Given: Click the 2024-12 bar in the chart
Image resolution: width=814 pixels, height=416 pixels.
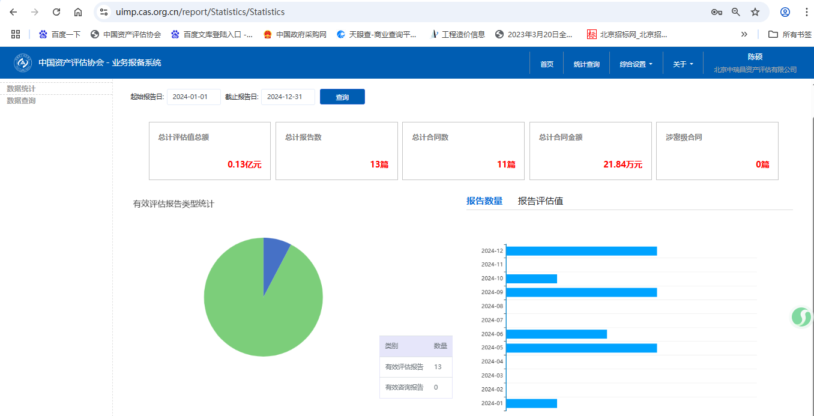Looking at the screenshot, I should [x=581, y=251].
